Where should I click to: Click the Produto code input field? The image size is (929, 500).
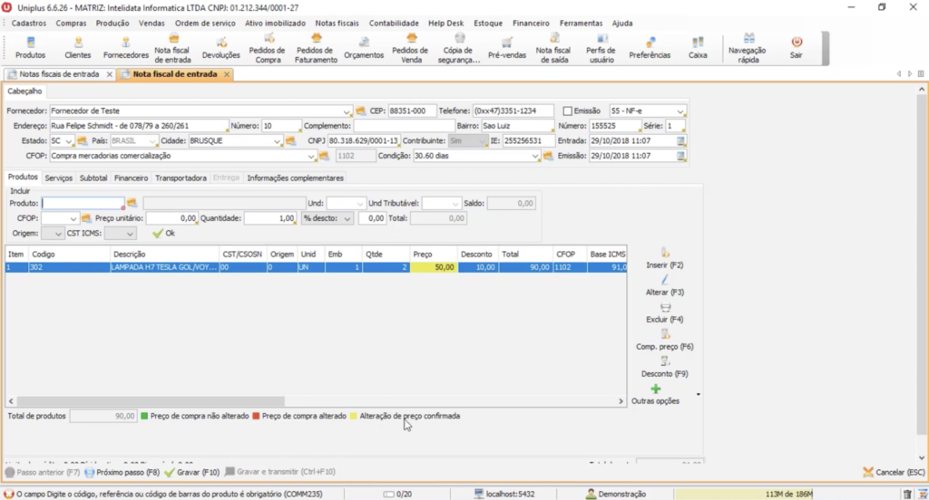point(83,204)
